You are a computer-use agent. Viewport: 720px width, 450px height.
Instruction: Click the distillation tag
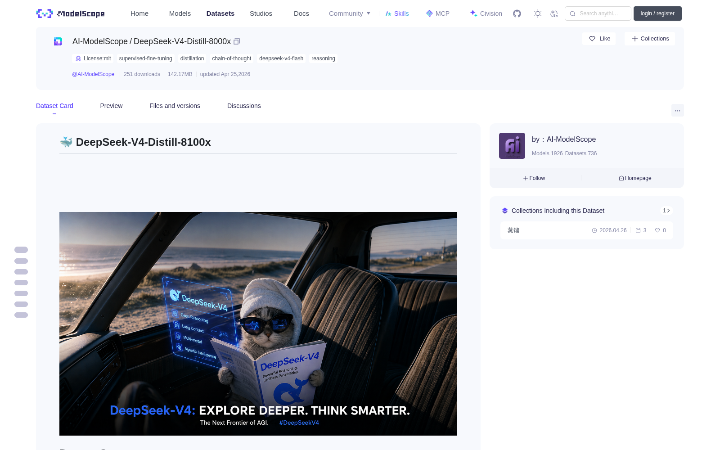[x=192, y=58]
